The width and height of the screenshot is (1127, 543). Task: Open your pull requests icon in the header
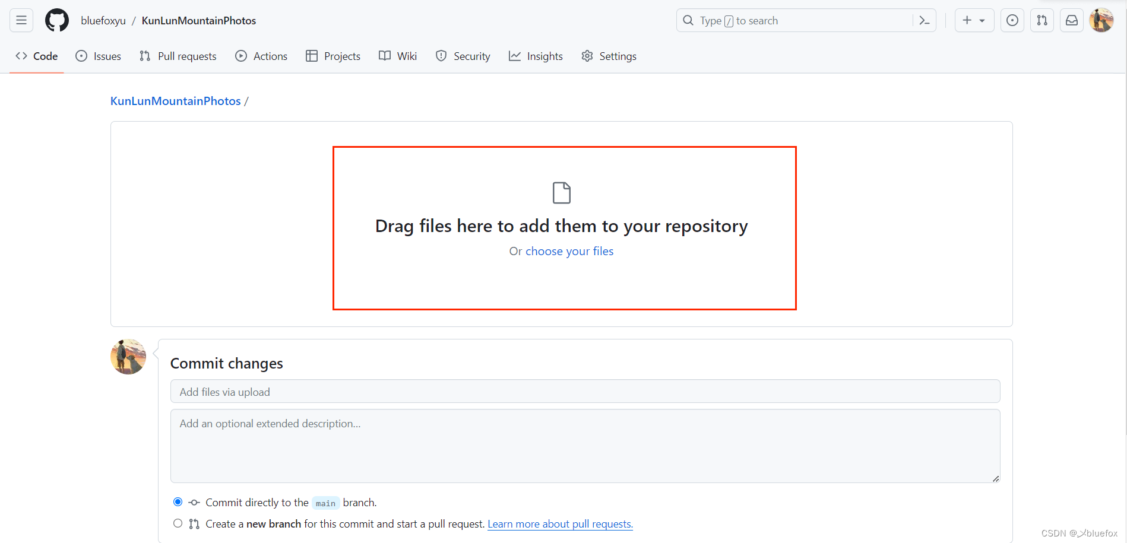pyautogui.click(x=1041, y=20)
